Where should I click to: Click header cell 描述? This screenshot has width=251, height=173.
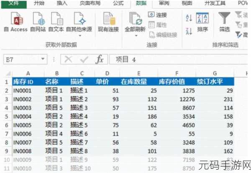[82, 82]
